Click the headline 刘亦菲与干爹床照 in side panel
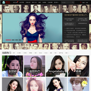This screenshot has width=91, height=91. point(71,15)
